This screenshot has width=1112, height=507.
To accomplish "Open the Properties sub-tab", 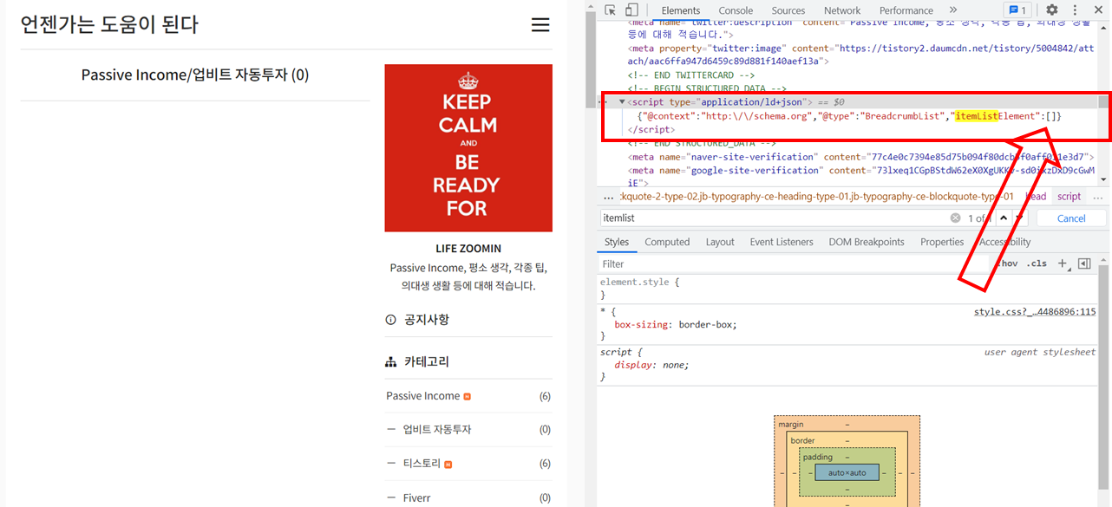I will coord(942,242).
